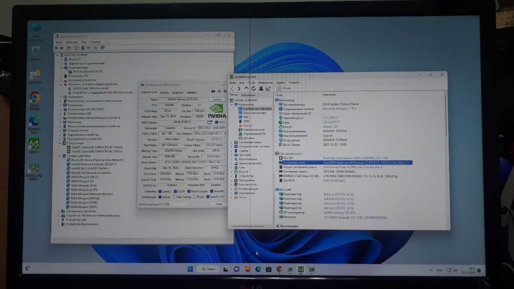Click the NVIDIA logo in GPU-Z
The height and width of the screenshot is (289, 514).
click(217, 111)
